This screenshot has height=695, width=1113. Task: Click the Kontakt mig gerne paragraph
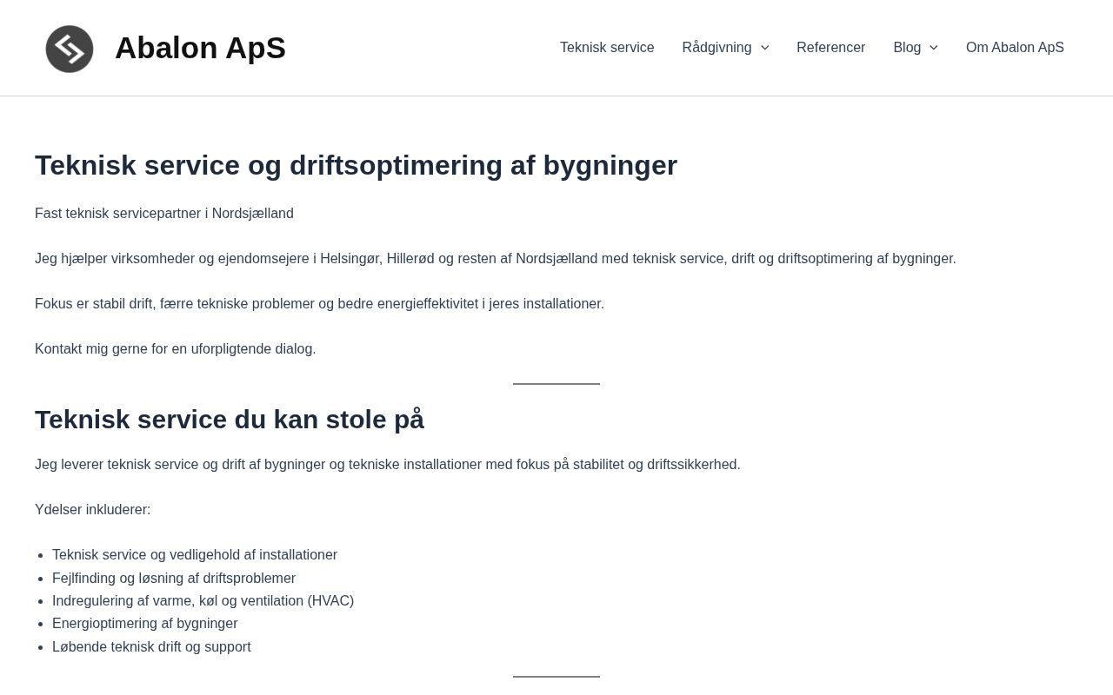tap(176, 349)
